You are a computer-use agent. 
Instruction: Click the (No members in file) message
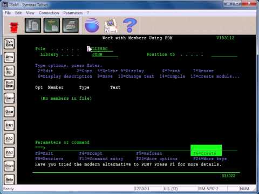point(66,99)
